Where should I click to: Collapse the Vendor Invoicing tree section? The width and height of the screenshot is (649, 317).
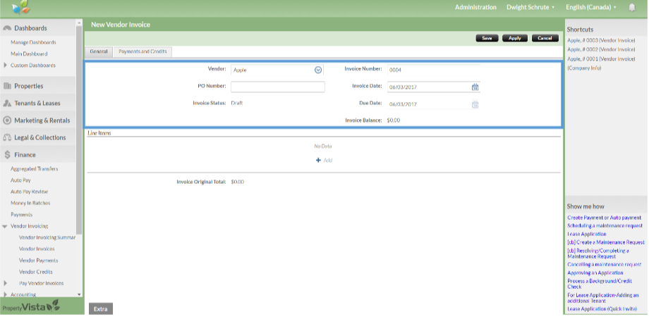pyautogui.click(x=5, y=227)
